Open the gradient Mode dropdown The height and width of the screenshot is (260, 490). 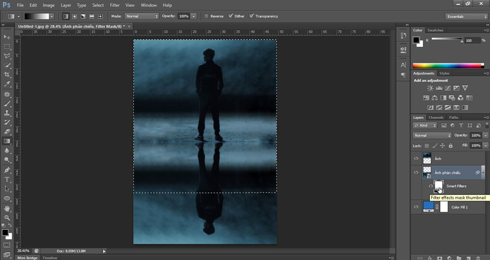[x=142, y=16]
